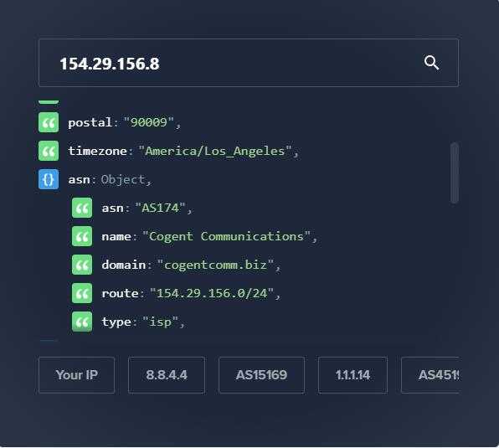
Task: Click the string icon beside postal
Action: (x=49, y=122)
